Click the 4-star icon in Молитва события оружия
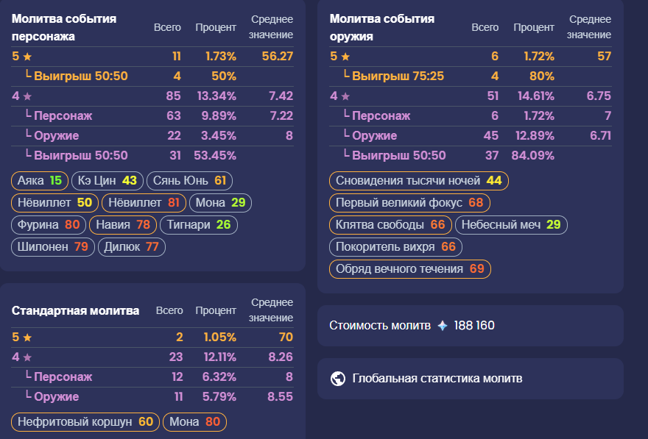The width and height of the screenshot is (648, 439). pyautogui.click(x=345, y=96)
